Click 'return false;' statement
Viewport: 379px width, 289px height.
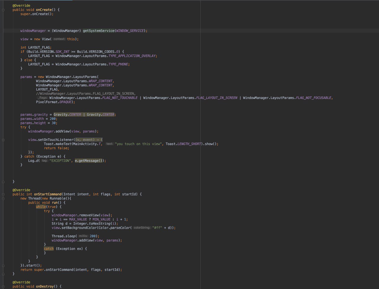[x=56, y=148]
